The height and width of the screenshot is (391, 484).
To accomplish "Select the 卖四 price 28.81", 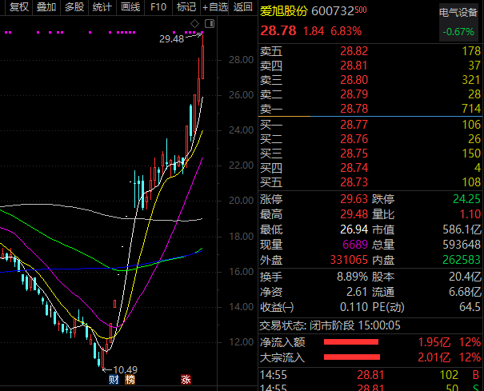I will 354,66.
